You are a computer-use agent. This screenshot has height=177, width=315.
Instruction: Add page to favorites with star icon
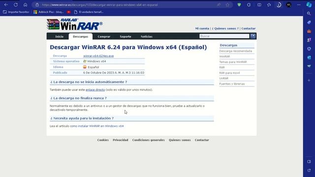227,5
